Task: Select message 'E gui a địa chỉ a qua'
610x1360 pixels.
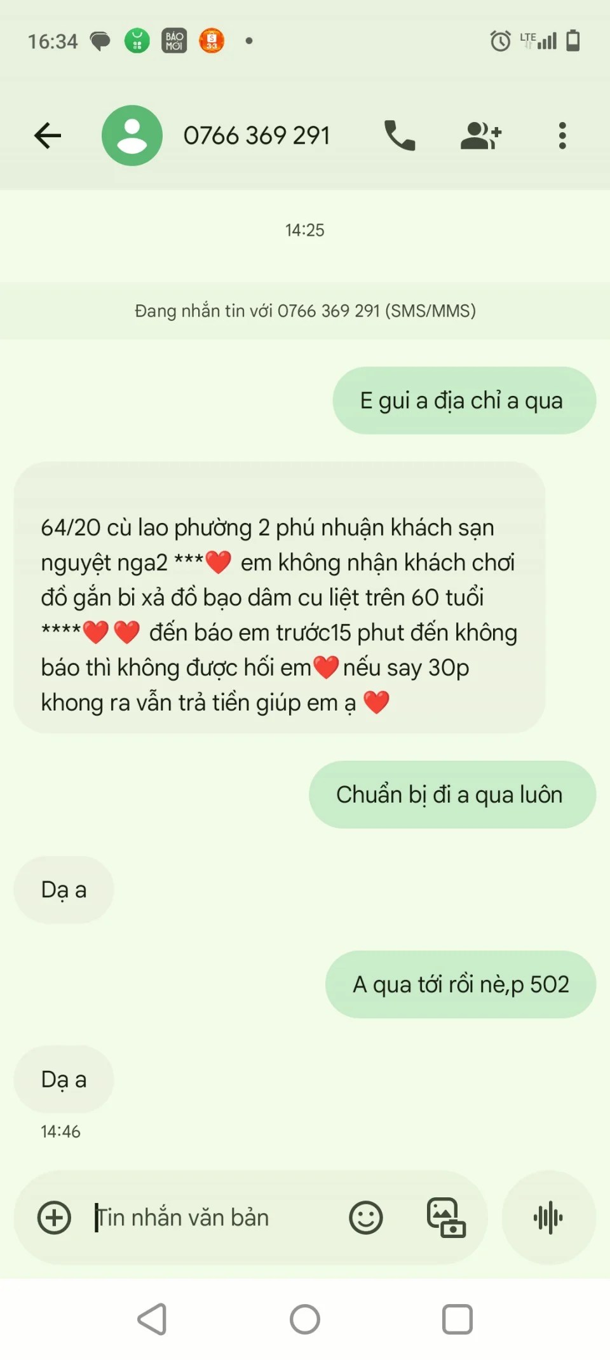Action: point(464,400)
